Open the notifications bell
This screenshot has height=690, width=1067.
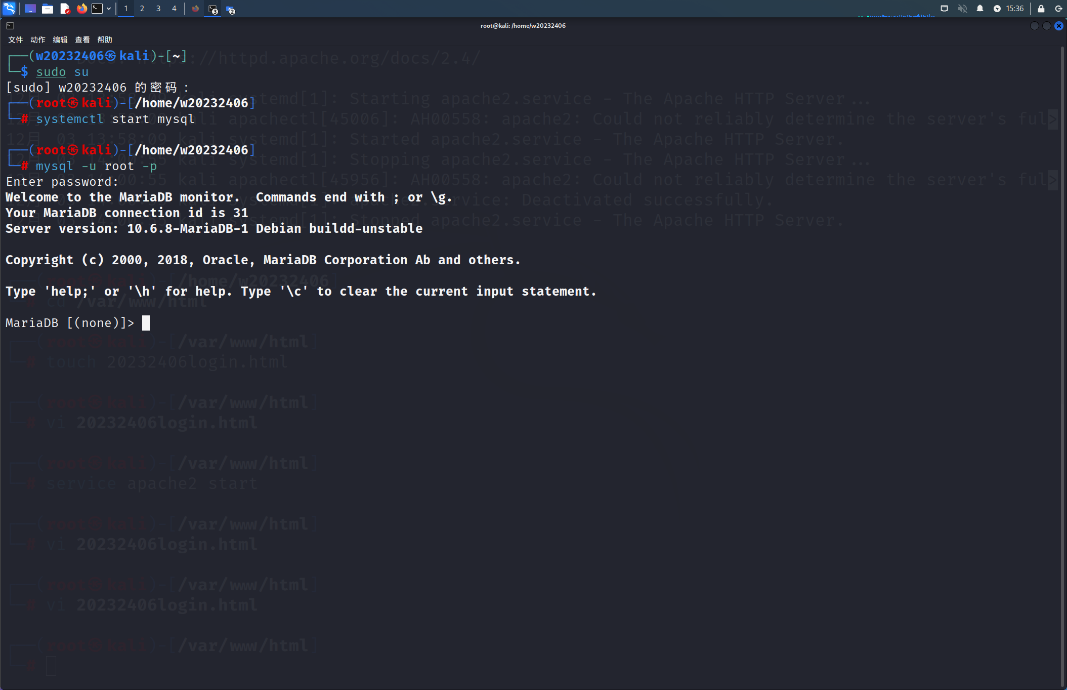[980, 9]
